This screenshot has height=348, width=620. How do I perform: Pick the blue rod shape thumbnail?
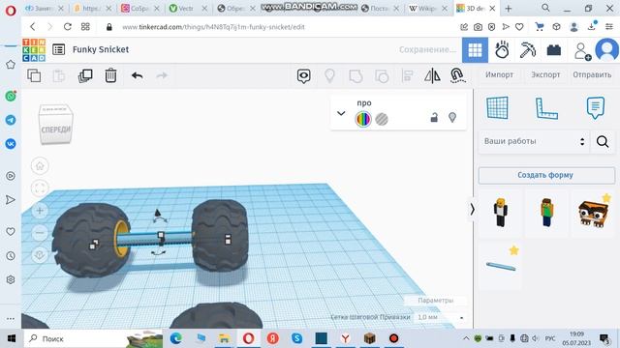coord(501,267)
